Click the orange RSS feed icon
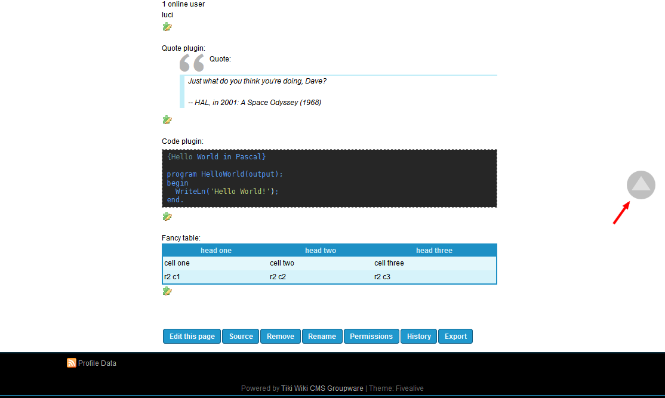The height and width of the screenshot is (398, 665). point(72,363)
